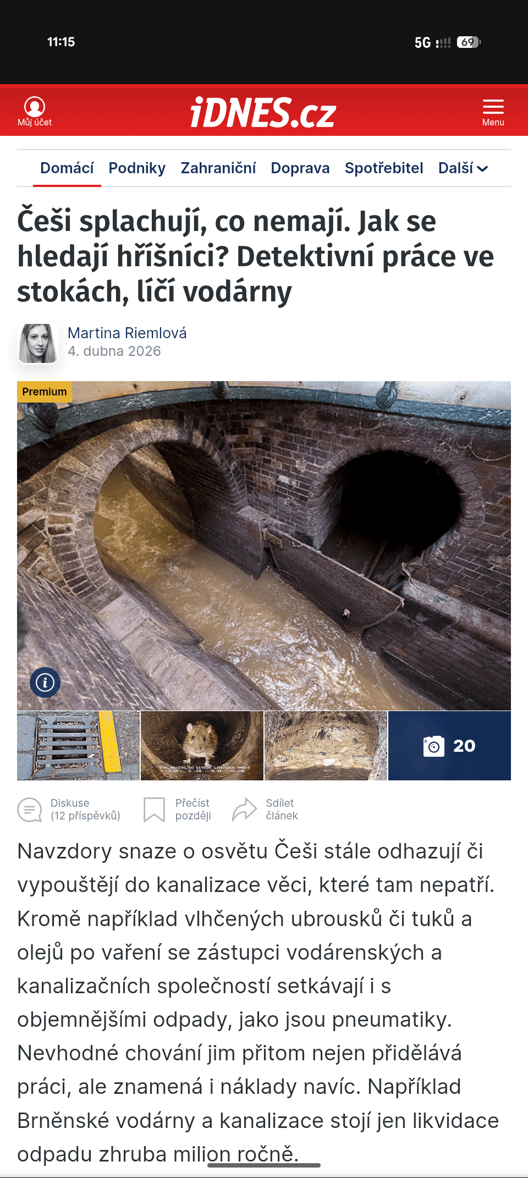Save article with the bookmark icon
528x1178 pixels.
tap(154, 810)
